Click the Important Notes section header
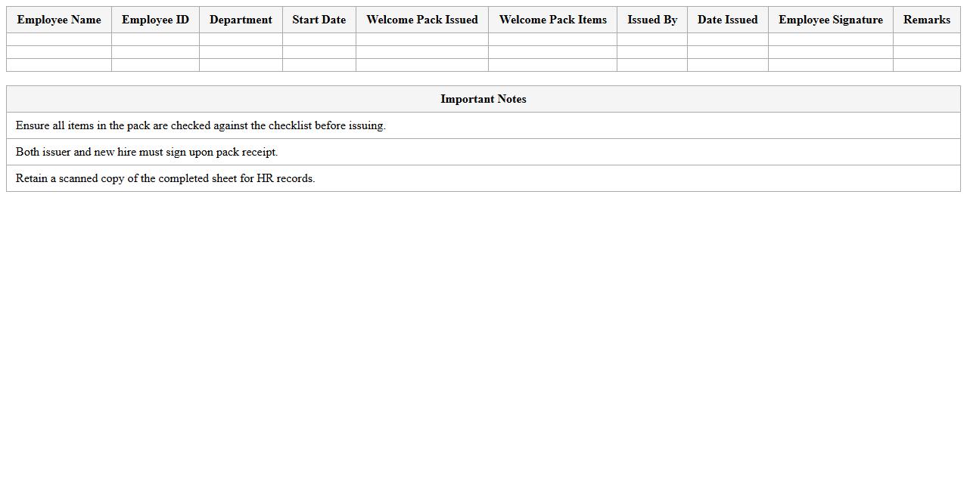This screenshot has height=491, width=967. click(x=483, y=99)
